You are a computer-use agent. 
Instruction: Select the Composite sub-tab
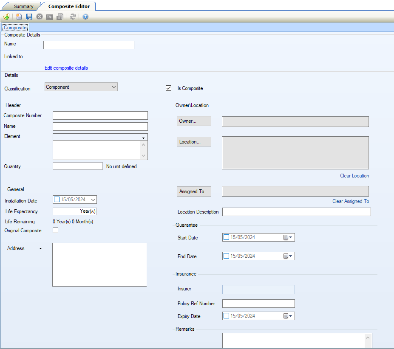15,28
